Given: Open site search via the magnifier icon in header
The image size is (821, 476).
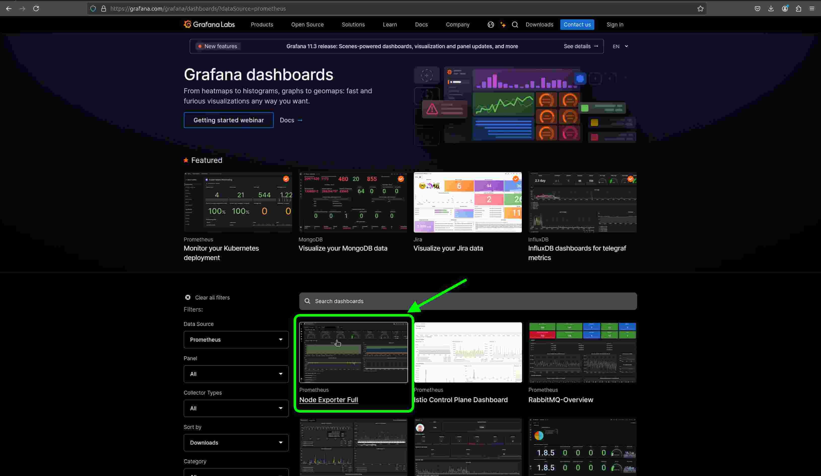Looking at the screenshot, I should coord(515,24).
